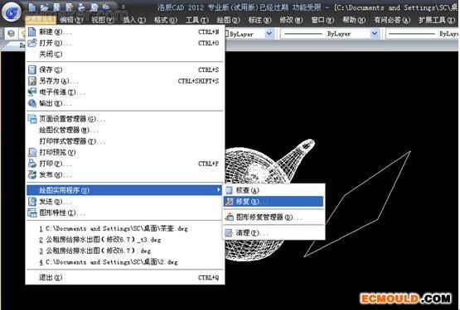Choose 输出(E)... from the File menu
Viewport: 460px width, 310px height.
[124, 103]
